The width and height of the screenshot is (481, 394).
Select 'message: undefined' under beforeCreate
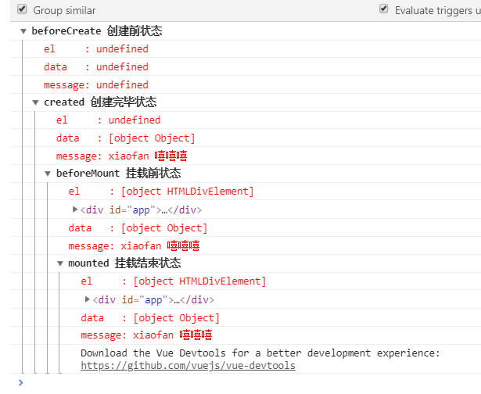coord(96,85)
